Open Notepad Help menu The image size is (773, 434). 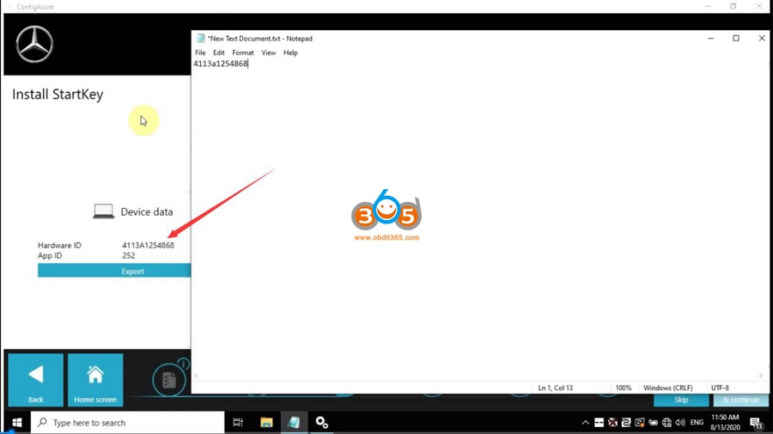[x=290, y=52]
